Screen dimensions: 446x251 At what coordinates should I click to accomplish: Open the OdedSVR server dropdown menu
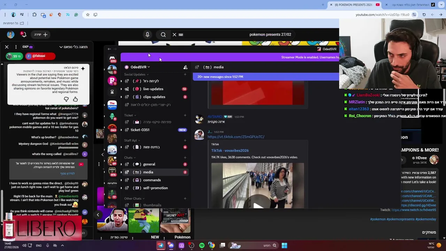[x=137, y=67]
